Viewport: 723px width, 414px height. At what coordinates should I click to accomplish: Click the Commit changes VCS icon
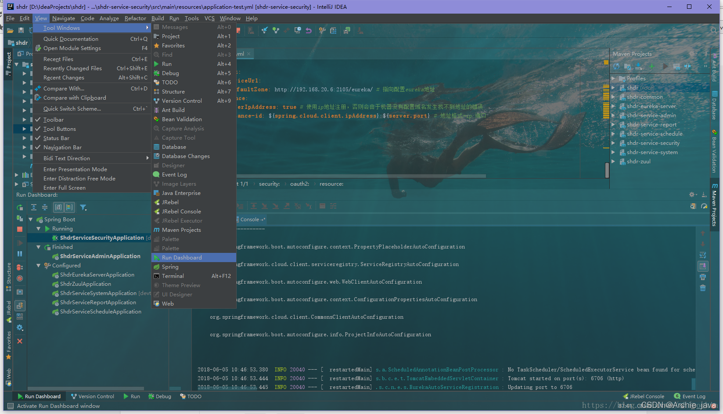coord(276,30)
